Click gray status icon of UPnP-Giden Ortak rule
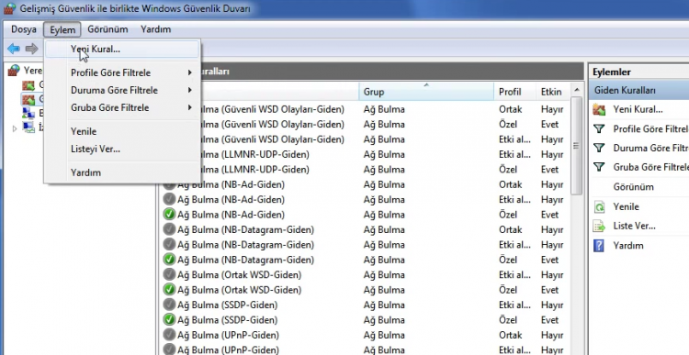Screen dimensions: 689x355 pos(169,335)
